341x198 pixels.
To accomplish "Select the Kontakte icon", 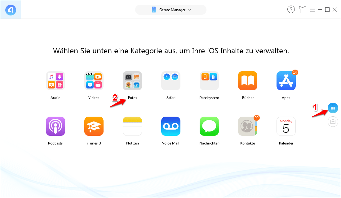I will (x=247, y=126).
